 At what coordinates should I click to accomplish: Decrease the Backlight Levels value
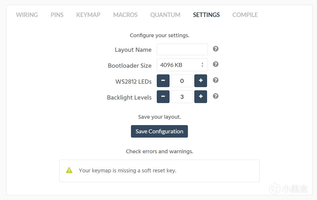[163, 97]
